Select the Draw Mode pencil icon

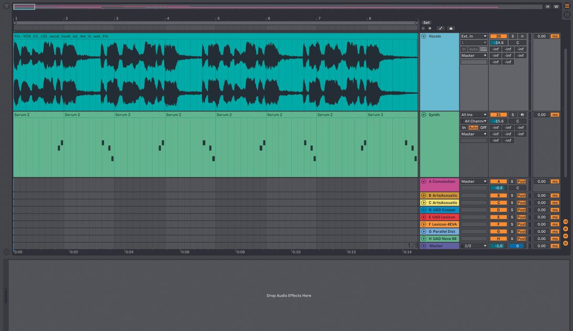[441, 28]
